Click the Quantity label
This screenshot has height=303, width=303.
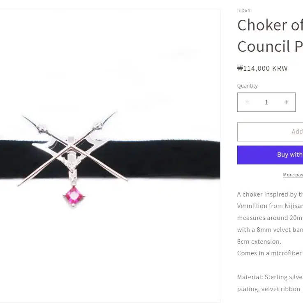247,86
